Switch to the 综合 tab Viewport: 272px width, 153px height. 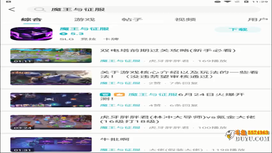tap(31, 19)
